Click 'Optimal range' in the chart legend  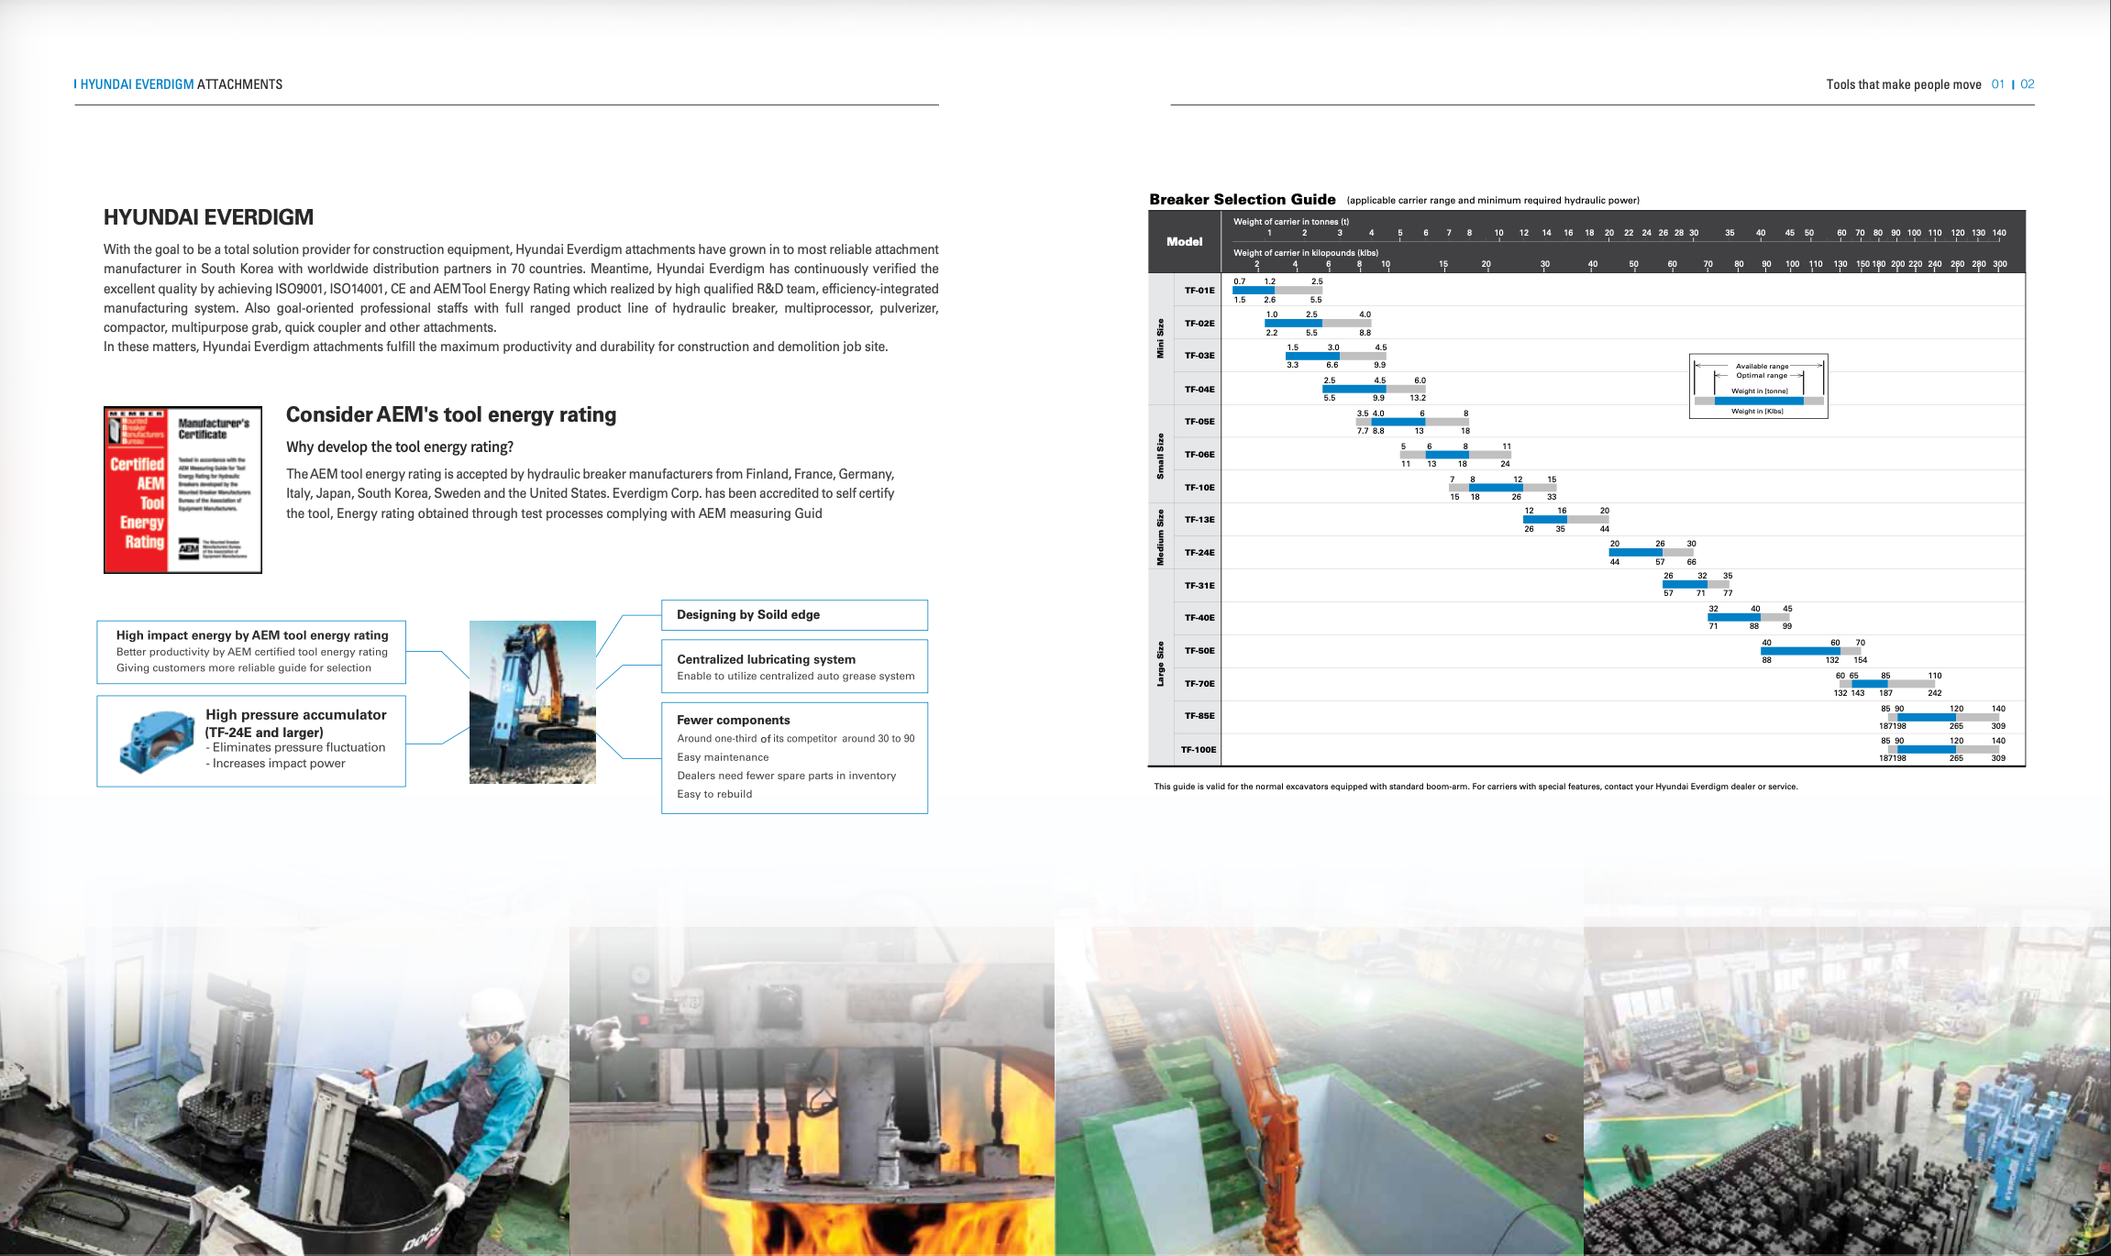(x=1762, y=376)
